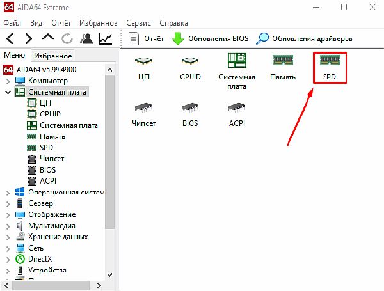
Task: Select BIOS in the left tree
Action: 48,170
